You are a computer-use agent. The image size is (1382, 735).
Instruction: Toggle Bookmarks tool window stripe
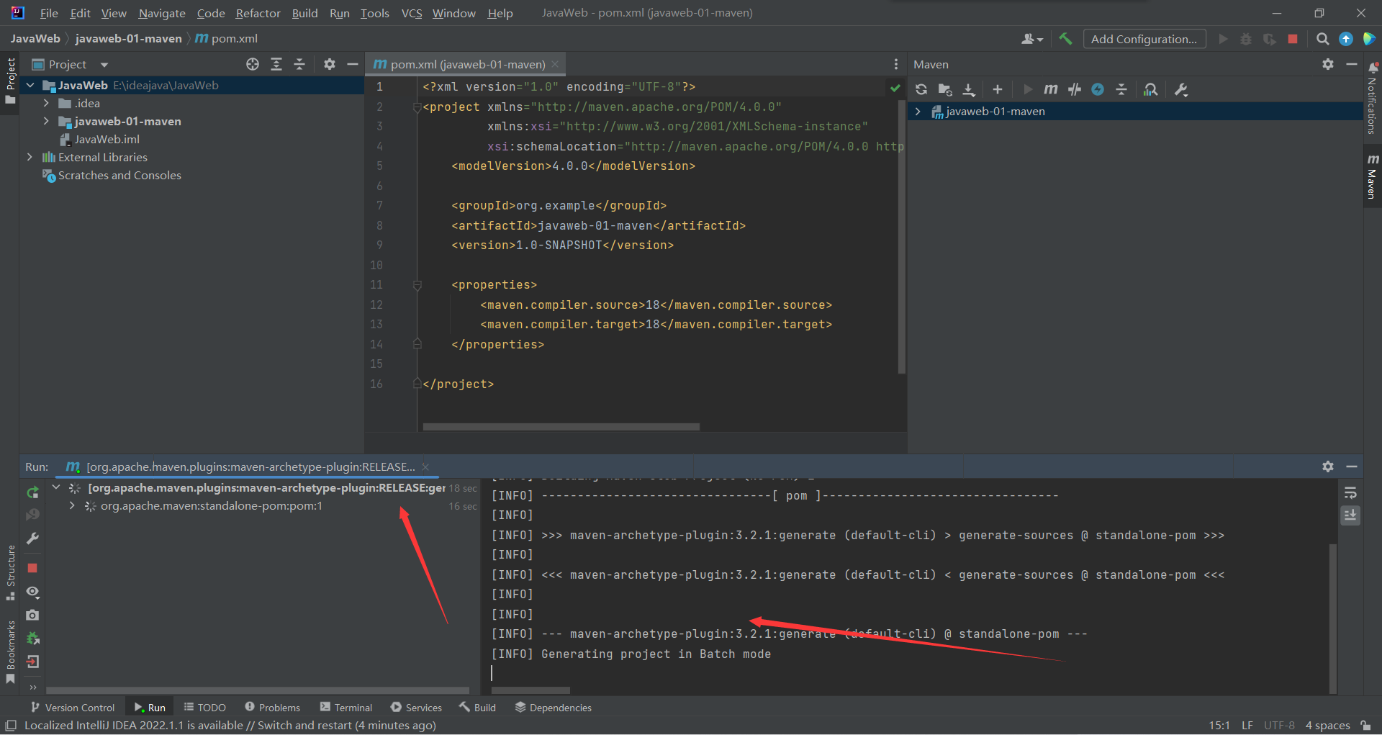coord(10,652)
